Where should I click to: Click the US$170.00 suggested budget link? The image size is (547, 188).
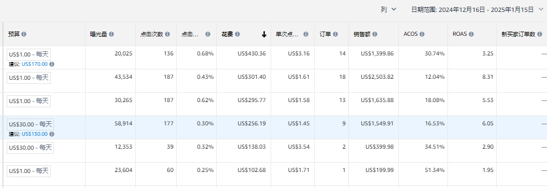point(35,64)
